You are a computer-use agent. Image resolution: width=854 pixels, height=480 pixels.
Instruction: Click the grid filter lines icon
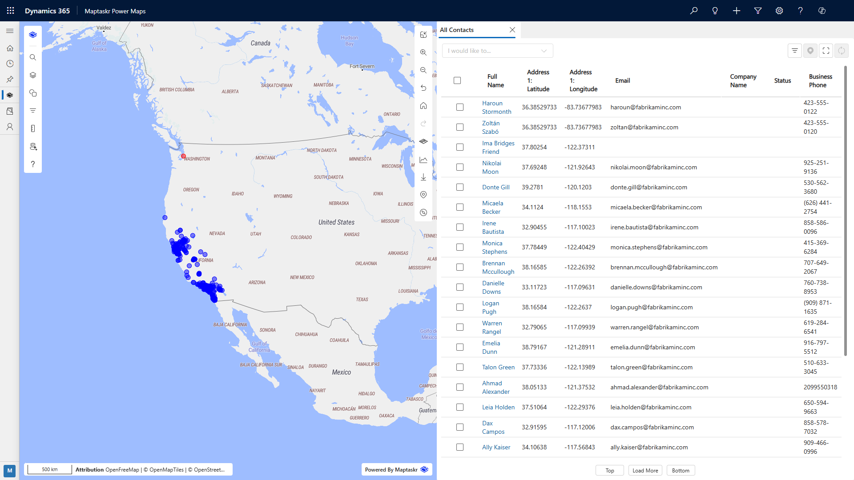(x=794, y=51)
